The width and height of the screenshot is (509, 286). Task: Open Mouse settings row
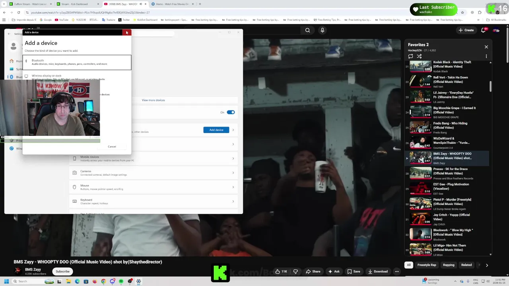(x=153, y=187)
